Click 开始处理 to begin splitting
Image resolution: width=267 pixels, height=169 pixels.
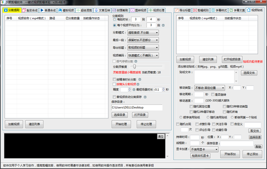(x=121, y=124)
